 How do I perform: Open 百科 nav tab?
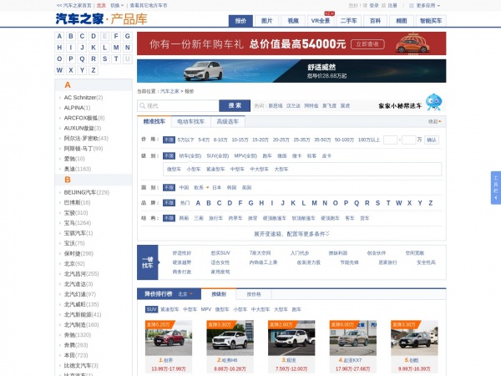pyautogui.click(x=375, y=21)
